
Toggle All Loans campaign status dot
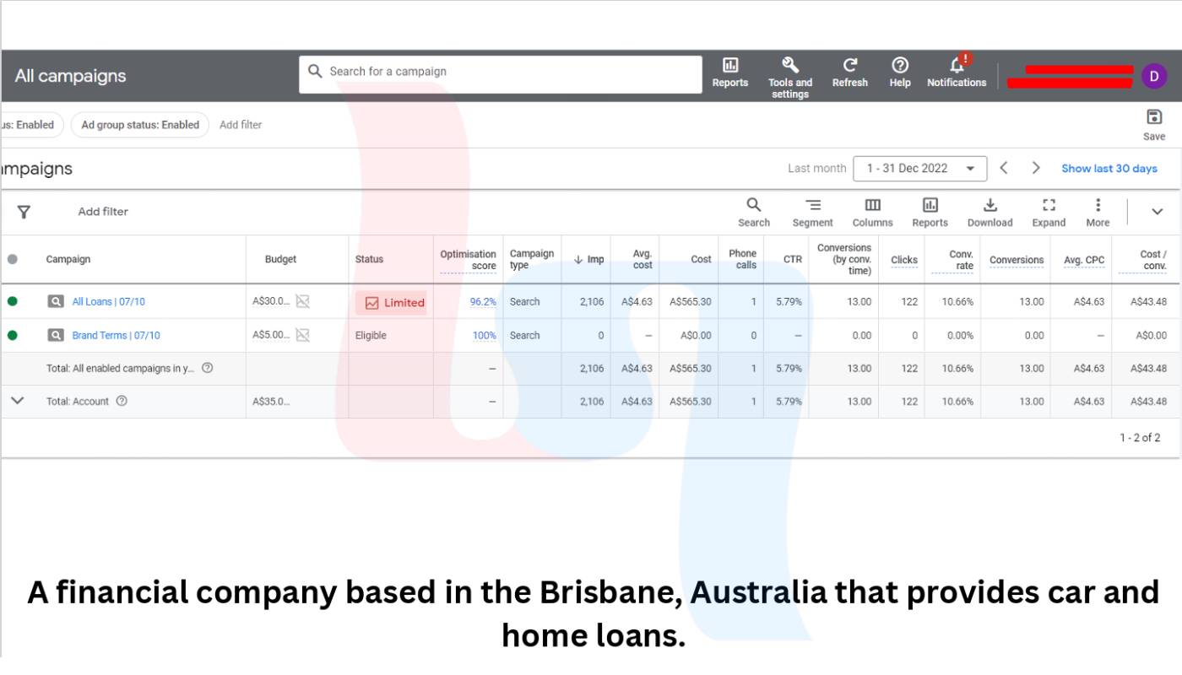click(x=12, y=302)
